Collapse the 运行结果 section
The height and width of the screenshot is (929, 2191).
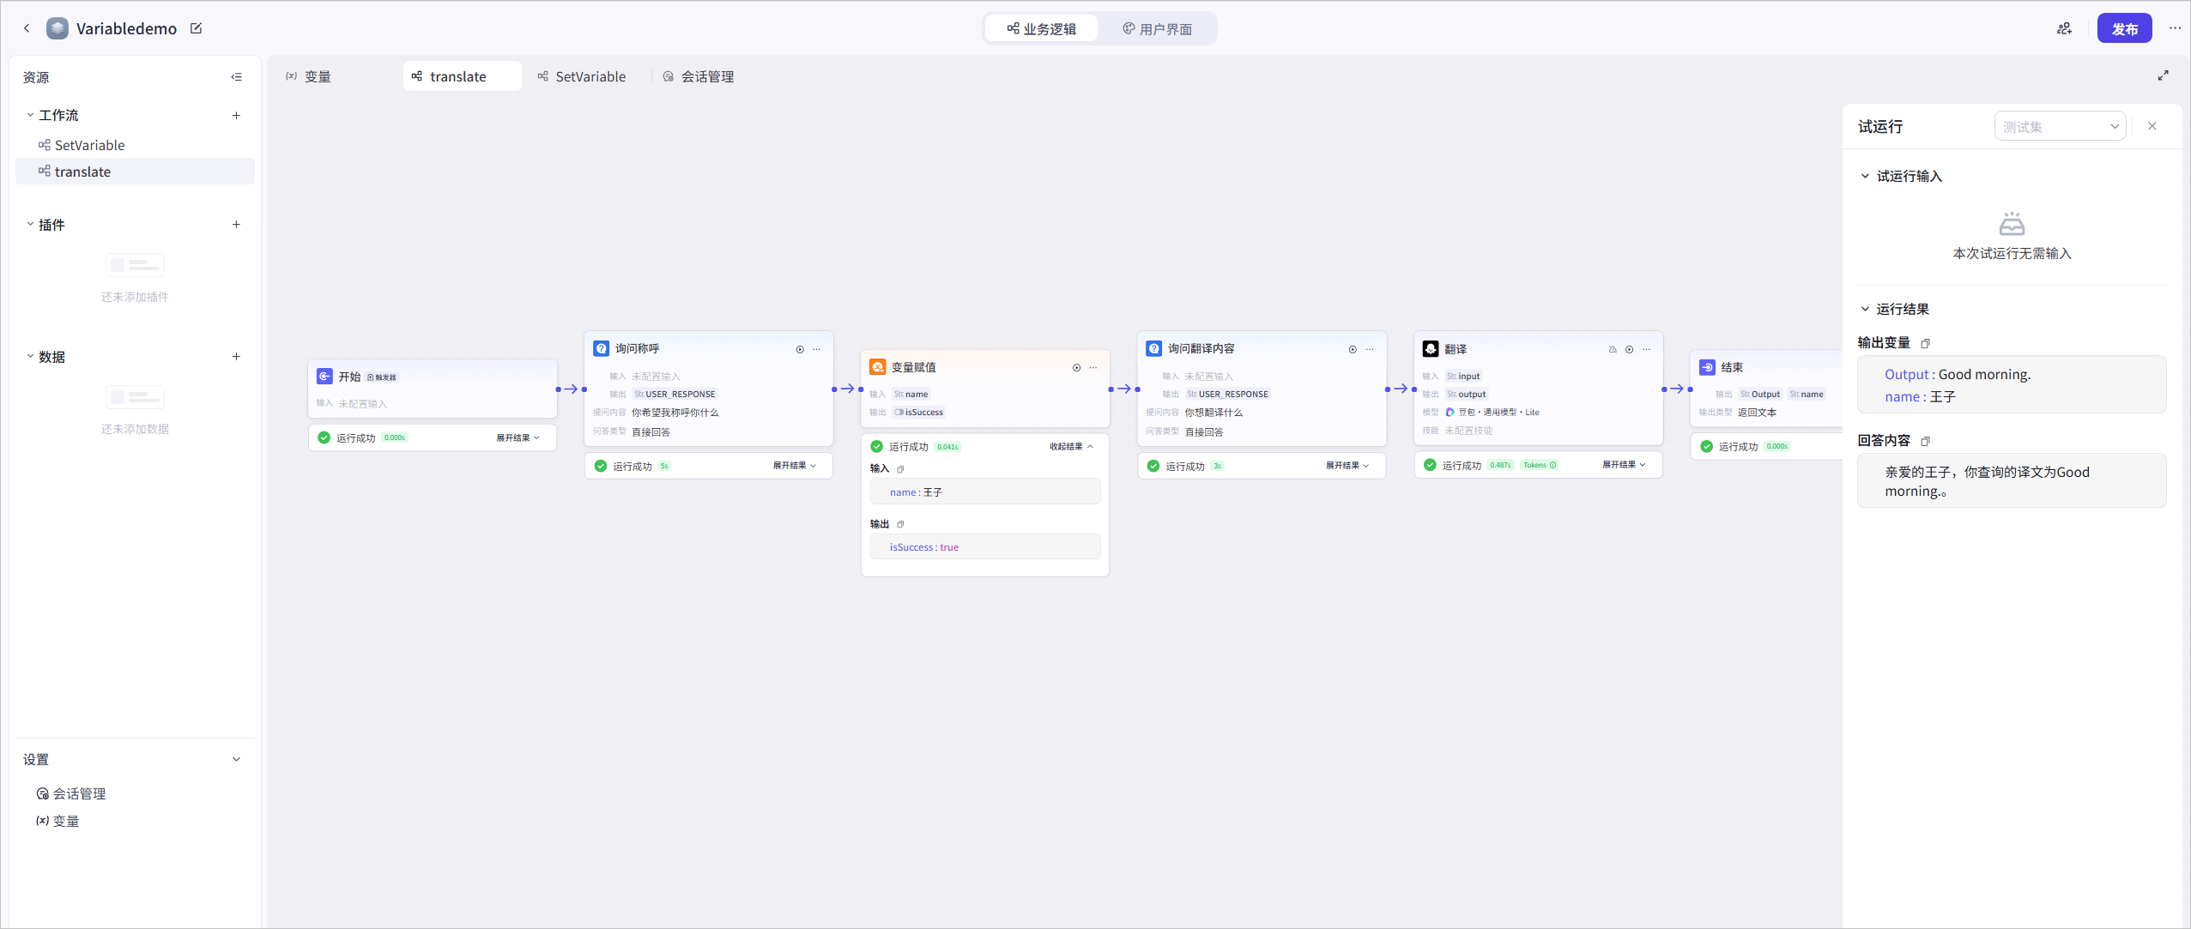click(x=1865, y=309)
